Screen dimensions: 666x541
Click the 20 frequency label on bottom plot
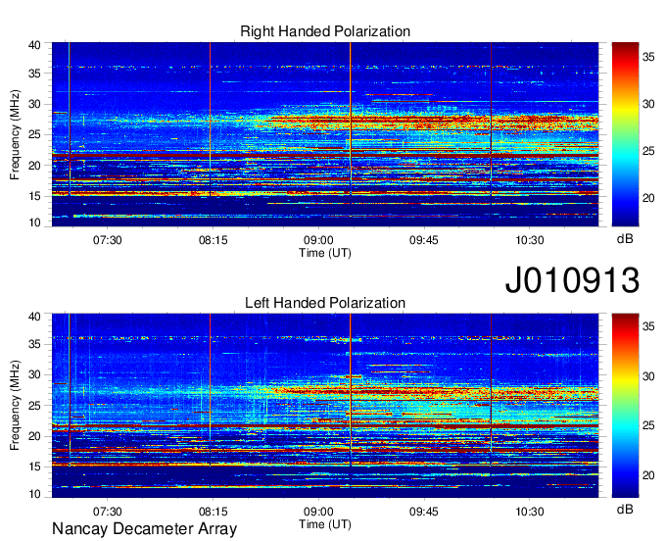coord(34,436)
